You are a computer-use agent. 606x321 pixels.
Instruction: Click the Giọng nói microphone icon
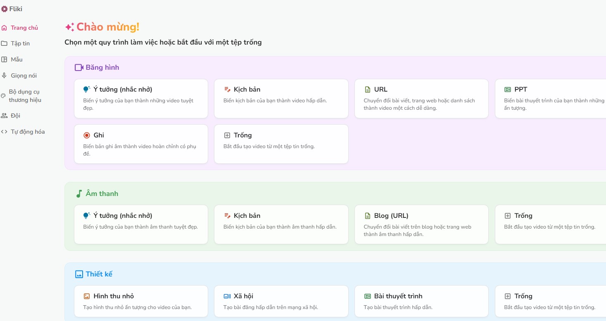4,76
